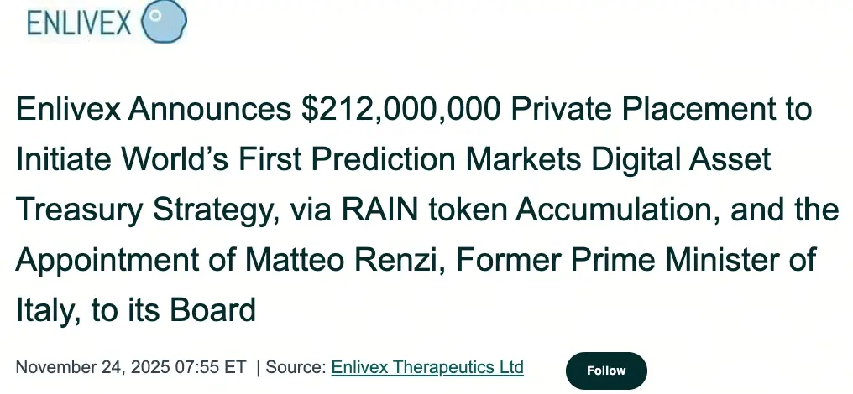Viewport: 853px width, 394px height.
Task: Open the Enlivex Therapeutics Ltd source link
Action: [427, 367]
